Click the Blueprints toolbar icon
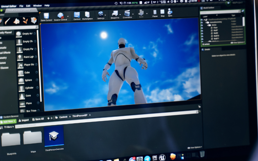This screenshot has width=258, height=161. click(115, 14)
